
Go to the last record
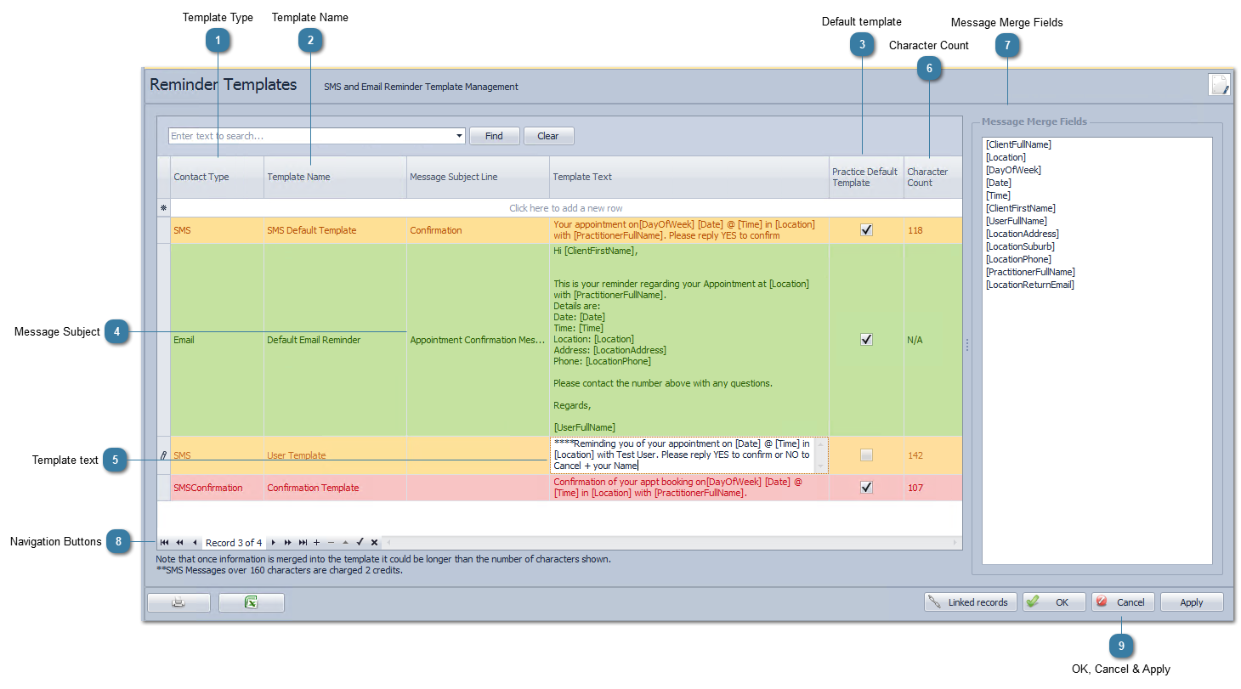[303, 543]
